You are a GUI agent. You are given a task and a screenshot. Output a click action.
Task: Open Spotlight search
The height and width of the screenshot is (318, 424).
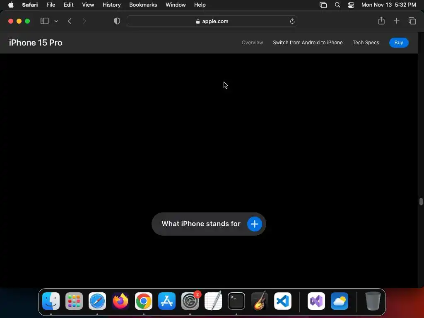click(337, 5)
